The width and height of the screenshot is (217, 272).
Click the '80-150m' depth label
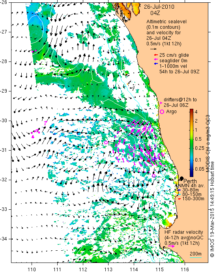(x=192, y=194)
